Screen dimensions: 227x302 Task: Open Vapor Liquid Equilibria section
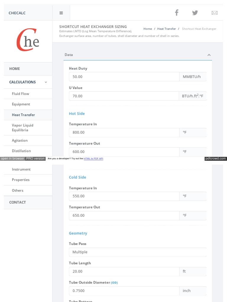click(28, 128)
